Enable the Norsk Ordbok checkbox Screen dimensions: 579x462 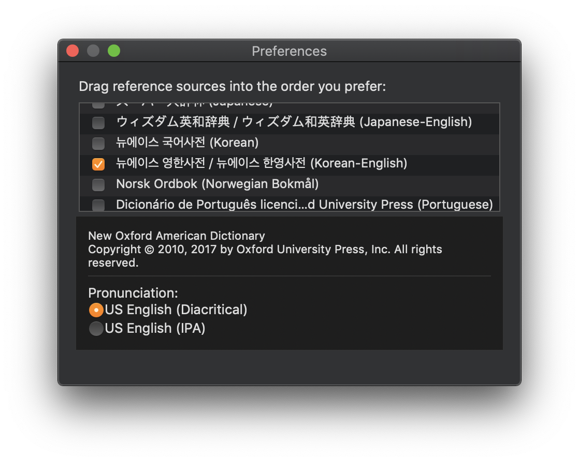click(x=98, y=184)
